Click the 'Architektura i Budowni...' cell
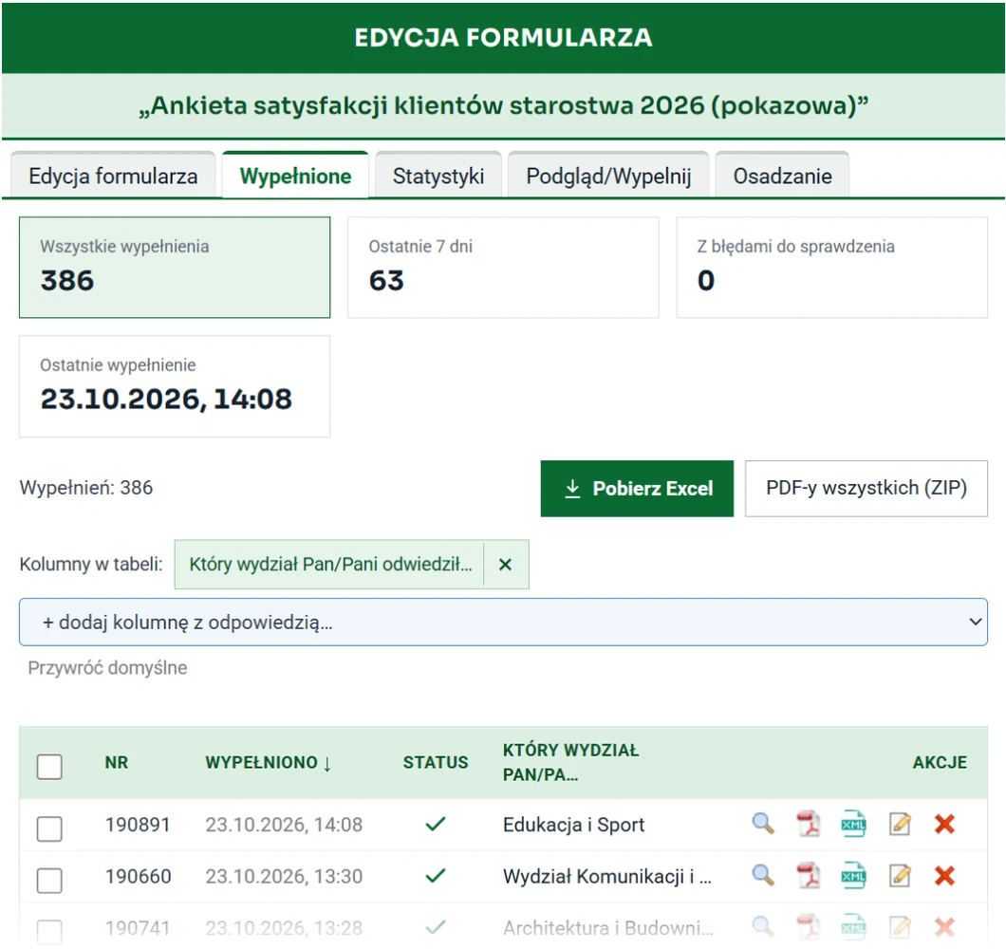This screenshot has width=1006, height=949. [608, 928]
